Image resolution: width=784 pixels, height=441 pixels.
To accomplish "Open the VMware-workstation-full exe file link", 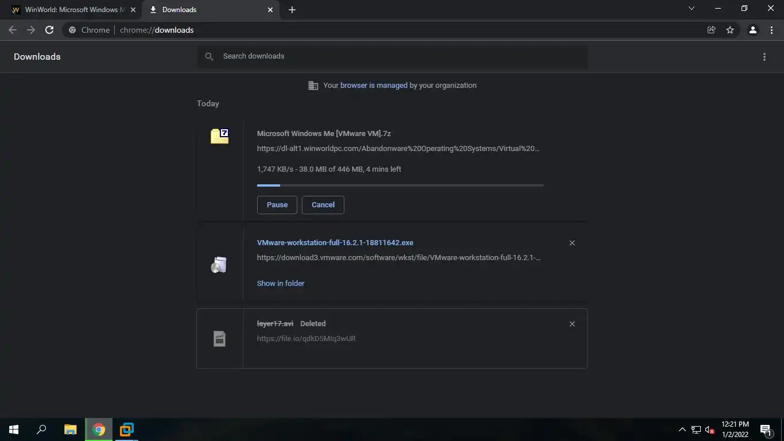I will coord(335,243).
